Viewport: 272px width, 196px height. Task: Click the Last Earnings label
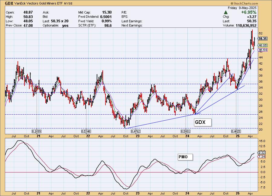point(132,21)
